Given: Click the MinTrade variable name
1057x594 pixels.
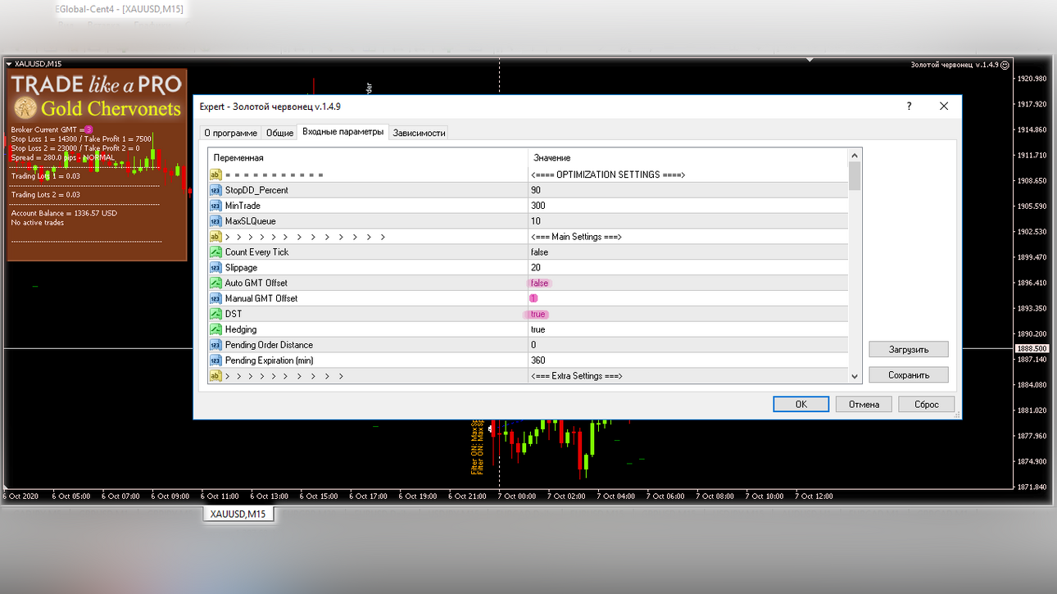Looking at the screenshot, I should point(243,206).
